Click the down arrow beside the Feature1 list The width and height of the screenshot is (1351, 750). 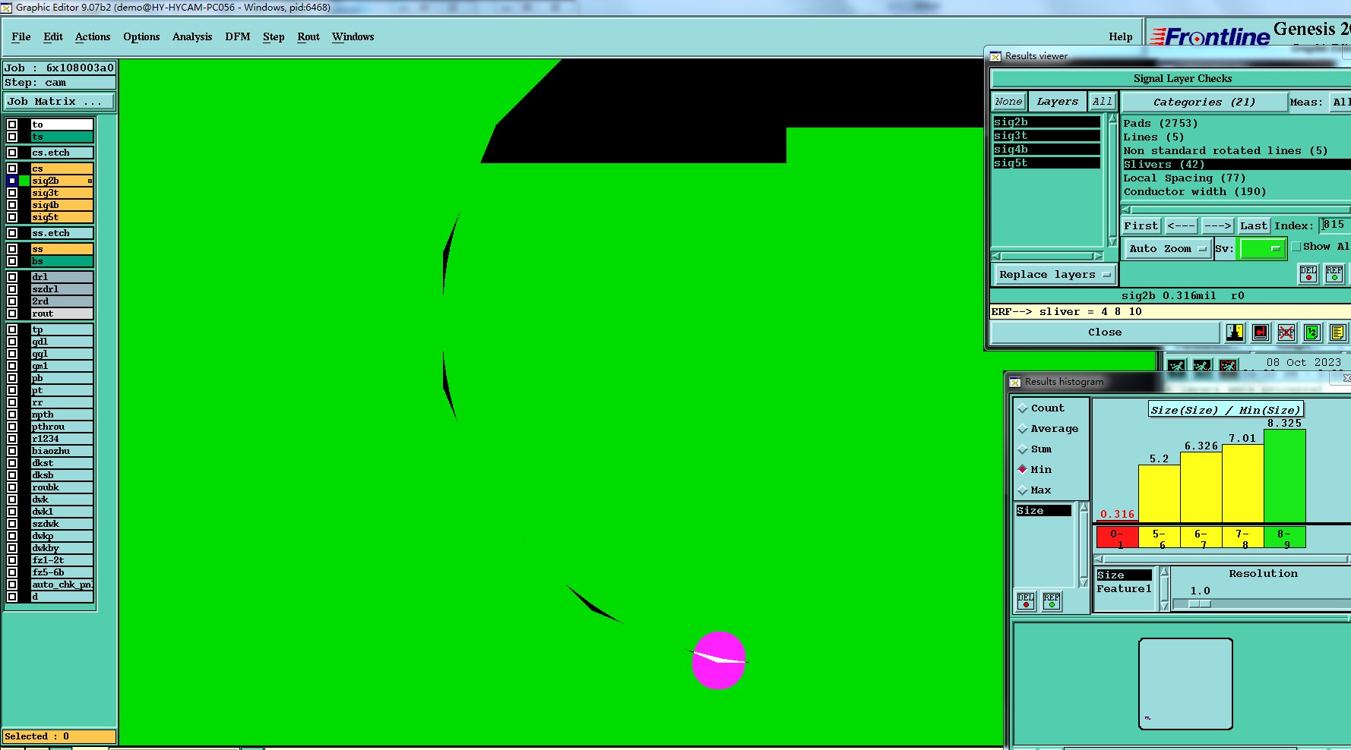click(x=1164, y=606)
